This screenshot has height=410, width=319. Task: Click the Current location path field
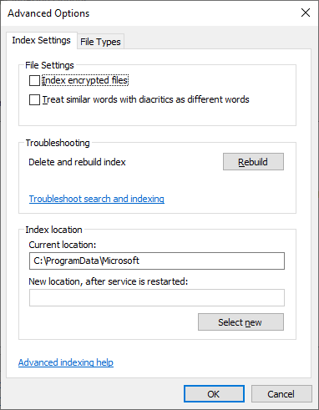(157, 261)
